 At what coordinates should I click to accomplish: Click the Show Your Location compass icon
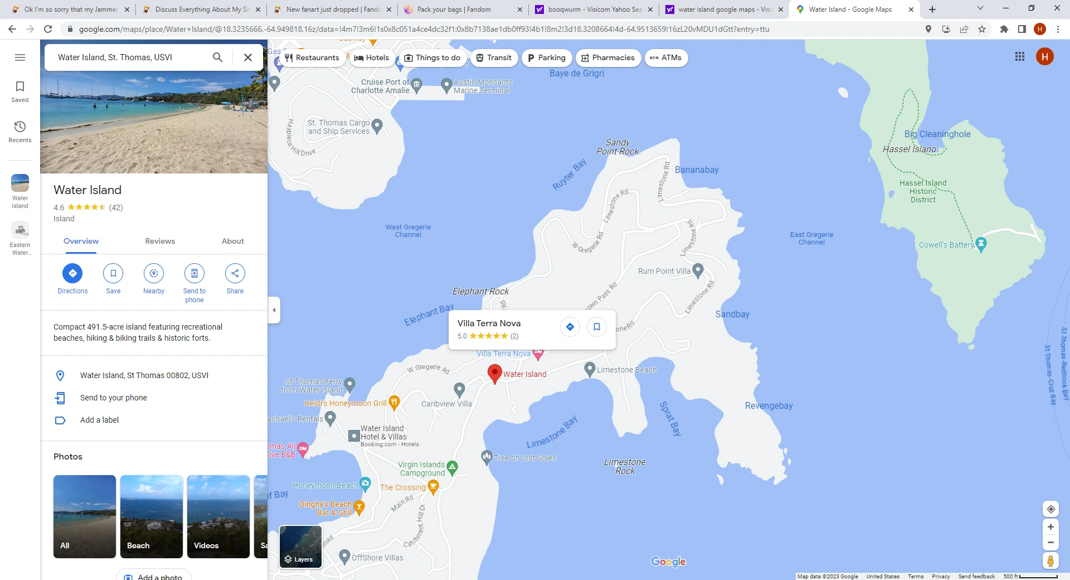pyautogui.click(x=1050, y=509)
